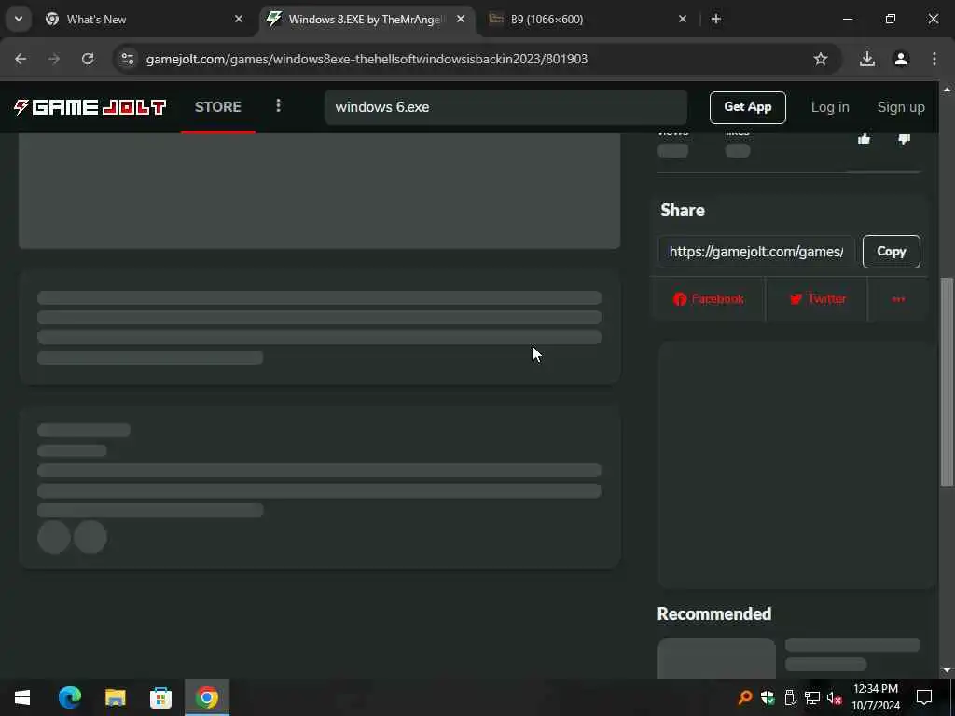Open Windows Security tray icon
The image size is (955, 716).
[x=768, y=697]
